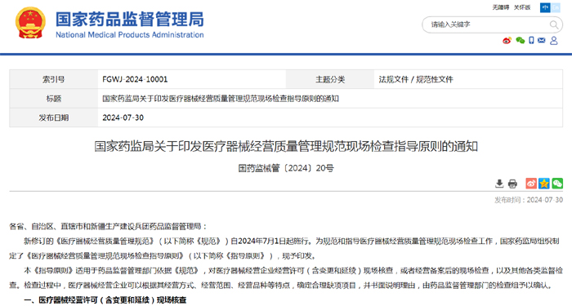This screenshot has height=306, width=572.
Task: Click index number FGWJ-2024-10001
Action: click(135, 79)
